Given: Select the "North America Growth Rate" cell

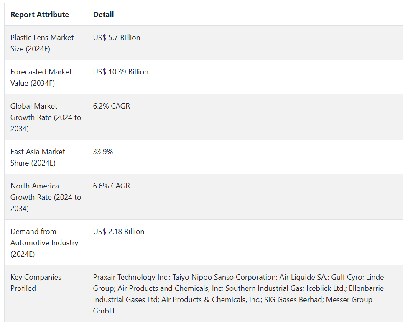Looking at the screenshot, I should point(46,197).
